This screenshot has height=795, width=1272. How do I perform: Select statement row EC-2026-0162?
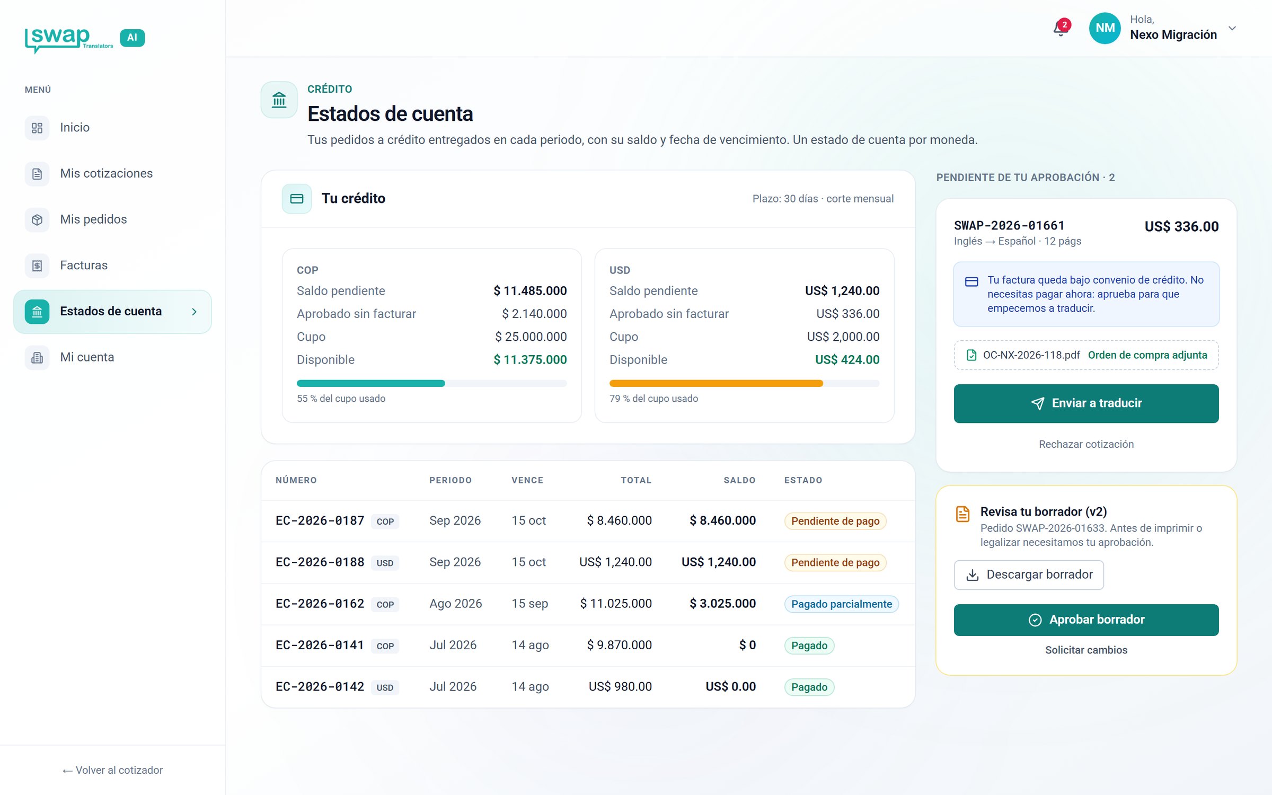coord(588,604)
